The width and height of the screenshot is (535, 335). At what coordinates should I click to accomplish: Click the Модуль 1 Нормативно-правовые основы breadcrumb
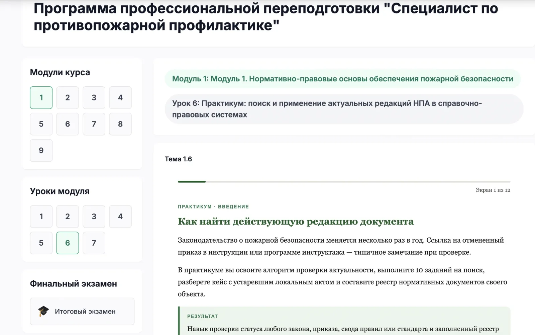[x=343, y=79]
